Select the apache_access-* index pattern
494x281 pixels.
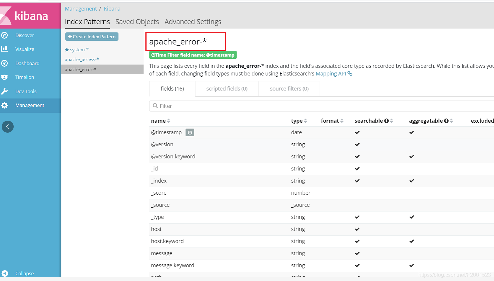click(82, 59)
